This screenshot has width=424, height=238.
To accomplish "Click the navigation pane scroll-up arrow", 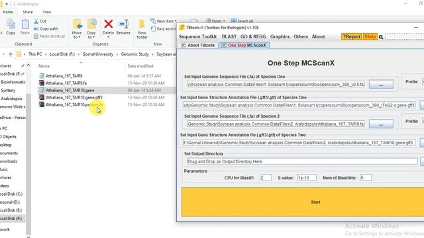I will coord(28,65).
